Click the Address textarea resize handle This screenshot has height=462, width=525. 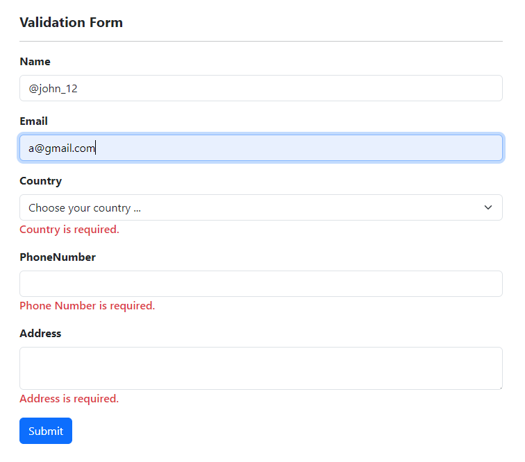point(499,386)
